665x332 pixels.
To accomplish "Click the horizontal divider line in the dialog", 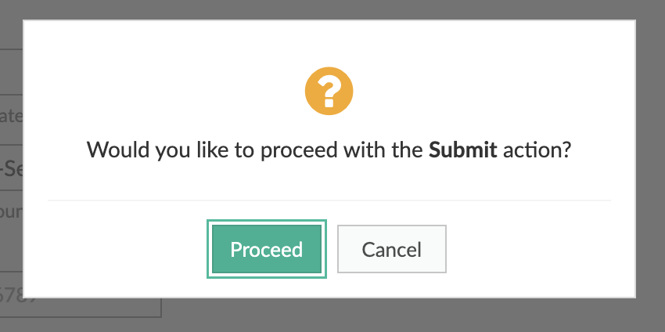I will pos(329,200).
